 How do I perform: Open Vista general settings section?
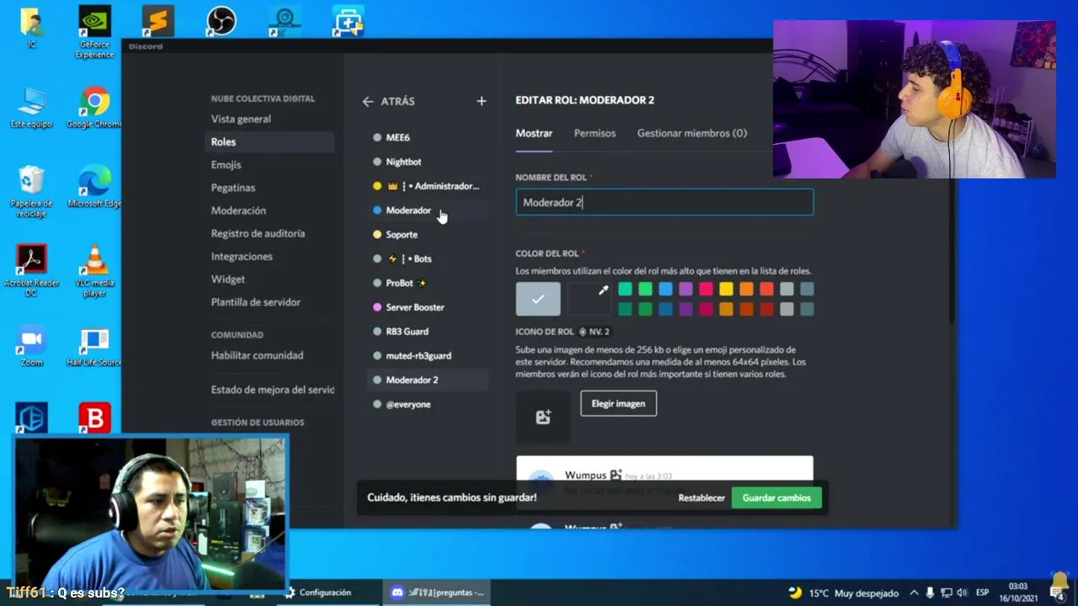coord(241,120)
